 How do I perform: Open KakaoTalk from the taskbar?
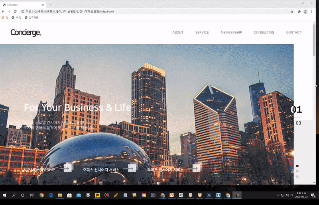coord(97,195)
